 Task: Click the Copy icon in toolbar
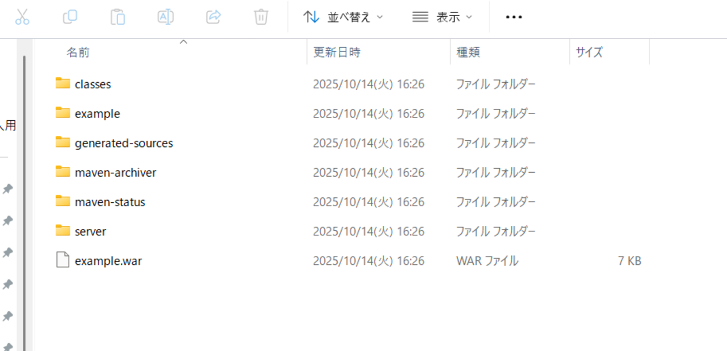pyautogui.click(x=70, y=17)
